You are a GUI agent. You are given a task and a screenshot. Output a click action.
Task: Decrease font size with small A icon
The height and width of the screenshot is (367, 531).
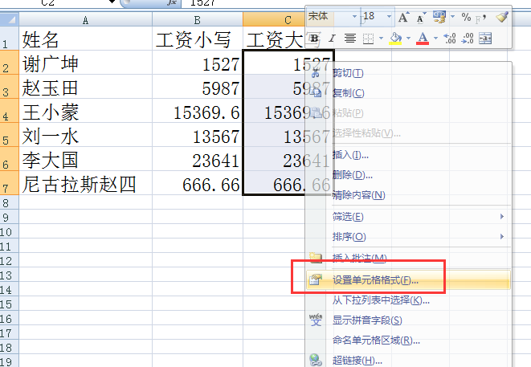[x=420, y=16]
